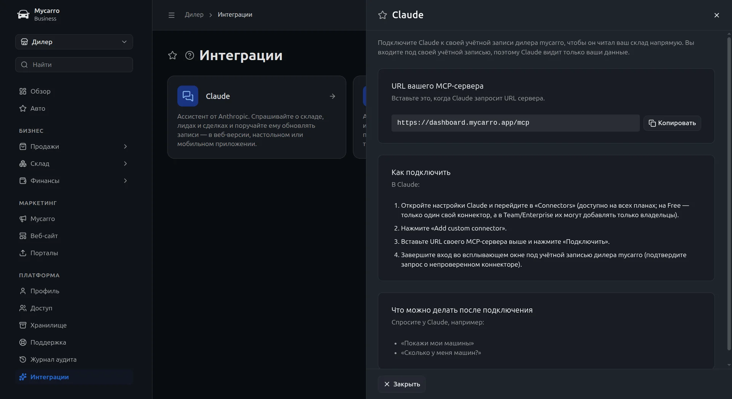The image size is (732, 399).
Task: Navigate to Дилер in the breadcrumb
Action: point(194,14)
